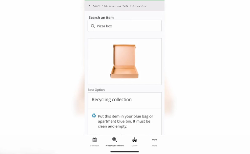Tap the black home indicator bar
Screen dimensions: 250x154
click(x=124, y=152)
